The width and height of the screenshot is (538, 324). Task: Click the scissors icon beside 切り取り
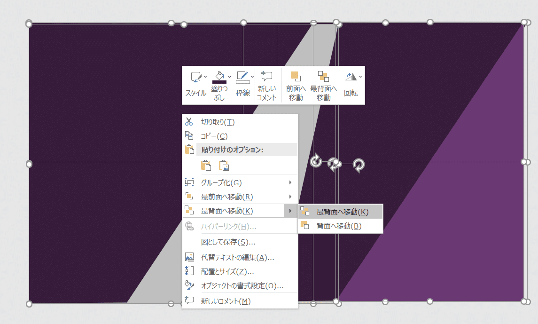click(189, 121)
